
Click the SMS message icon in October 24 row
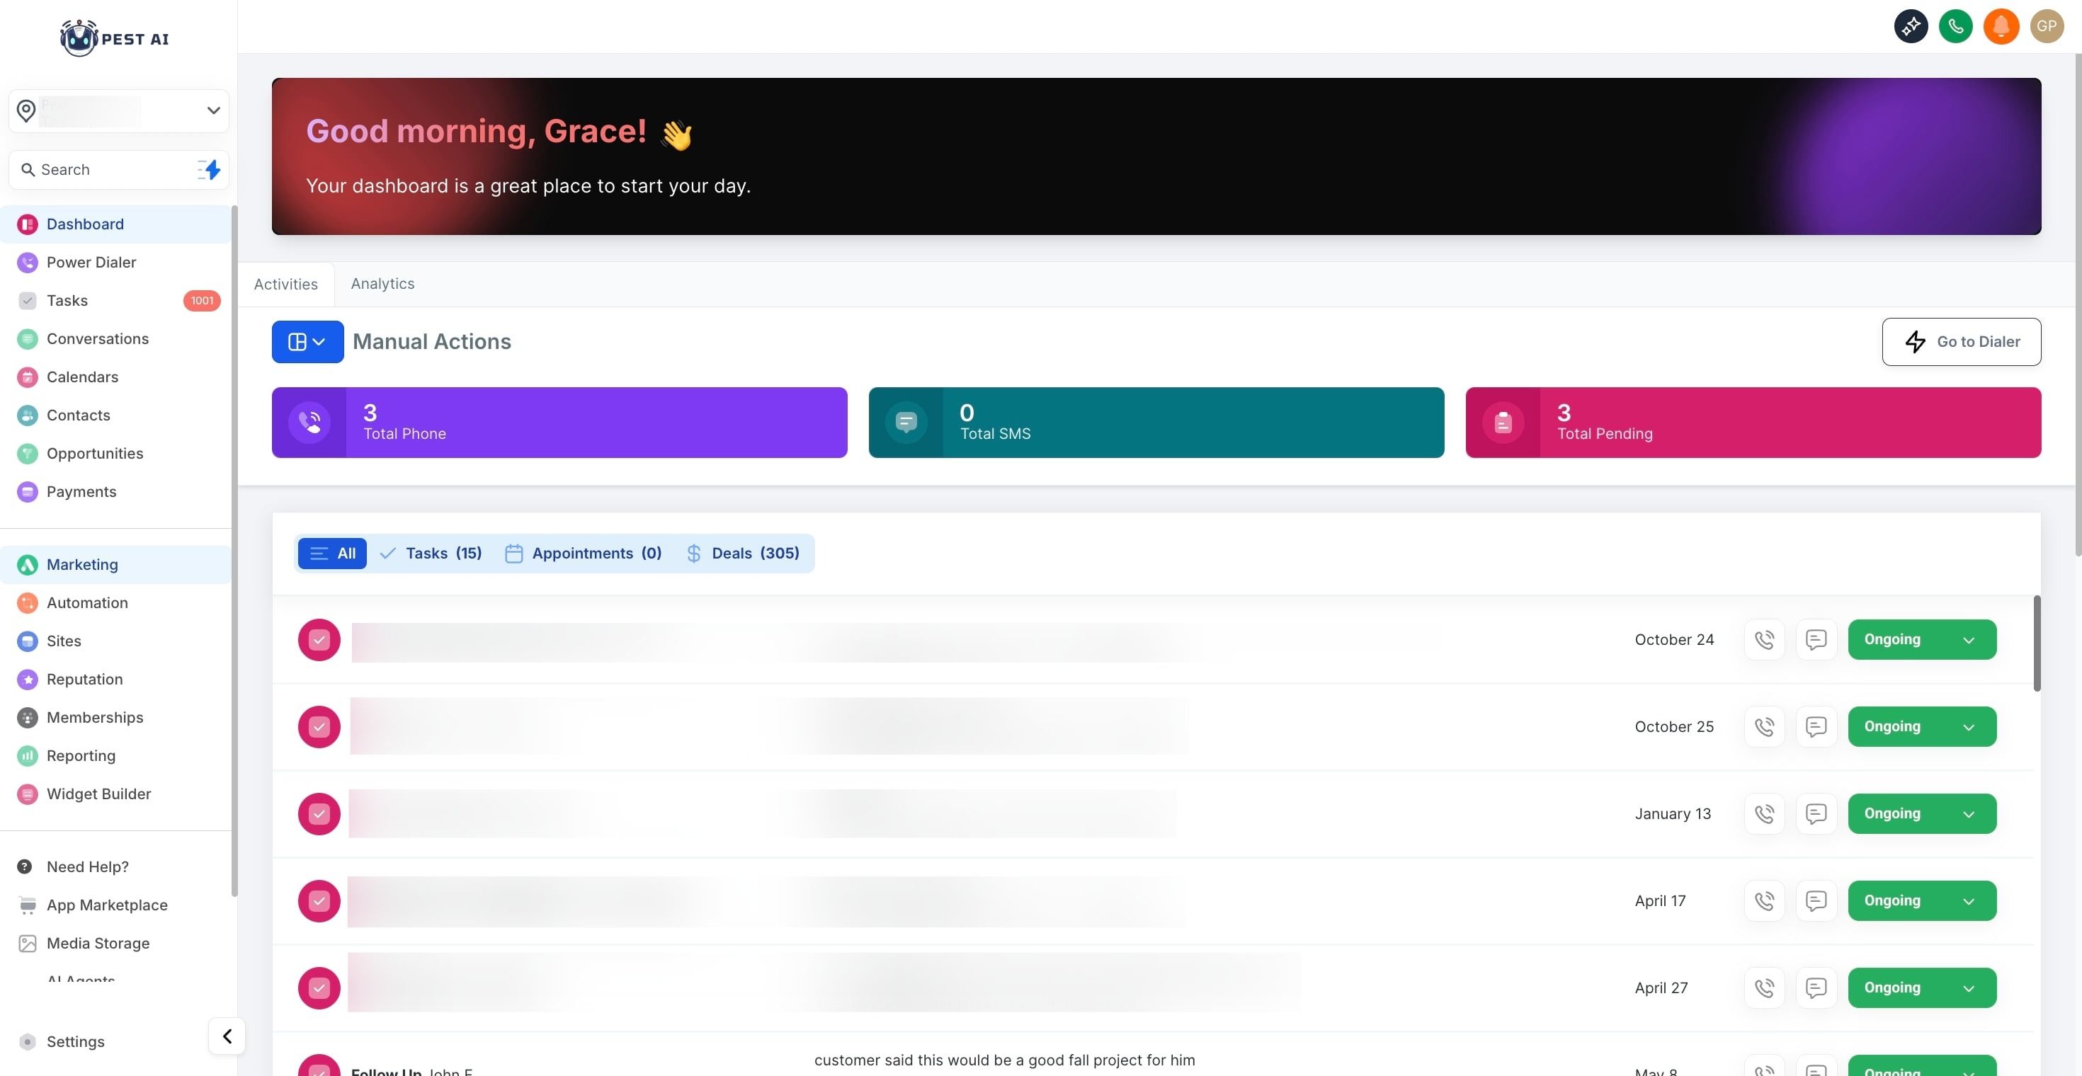pyautogui.click(x=1816, y=640)
